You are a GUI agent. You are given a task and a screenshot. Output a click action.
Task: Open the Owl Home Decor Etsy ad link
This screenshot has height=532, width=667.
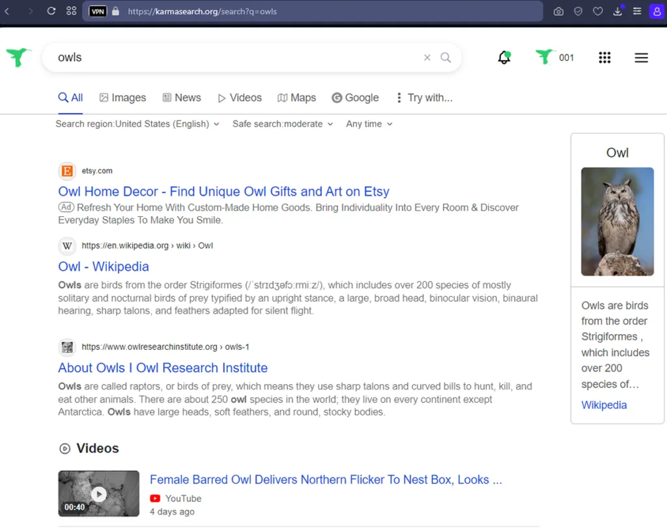tap(224, 191)
